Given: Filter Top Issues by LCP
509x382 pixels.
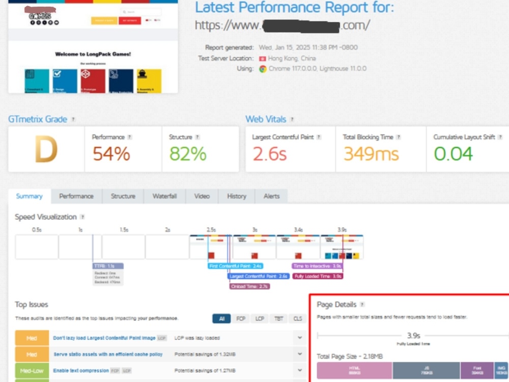Looking at the screenshot, I should pyautogui.click(x=260, y=319).
